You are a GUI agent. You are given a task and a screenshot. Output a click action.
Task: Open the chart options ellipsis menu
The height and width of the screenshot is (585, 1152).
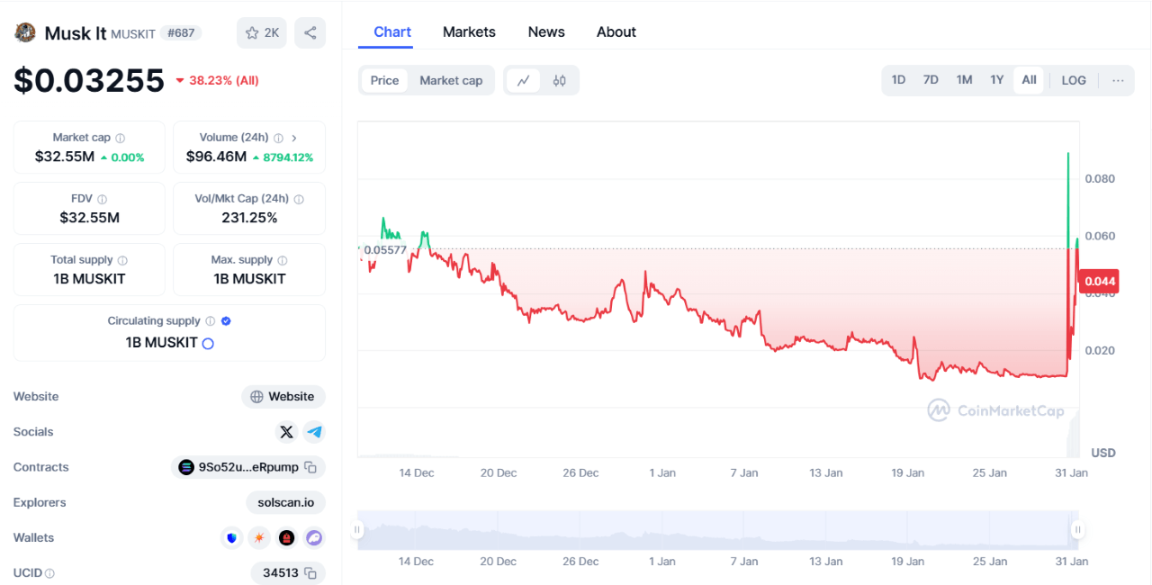click(1118, 80)
